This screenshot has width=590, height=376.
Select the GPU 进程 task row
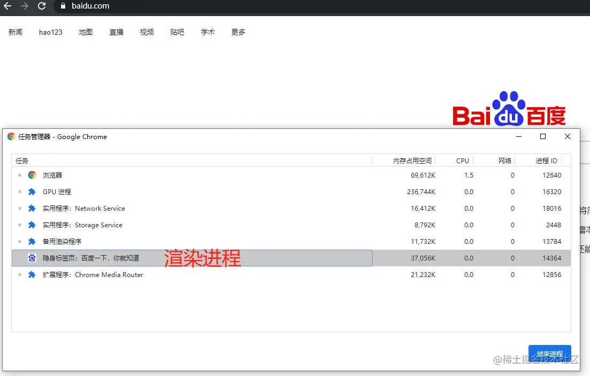pyautogui.click(x=291, y=191)
